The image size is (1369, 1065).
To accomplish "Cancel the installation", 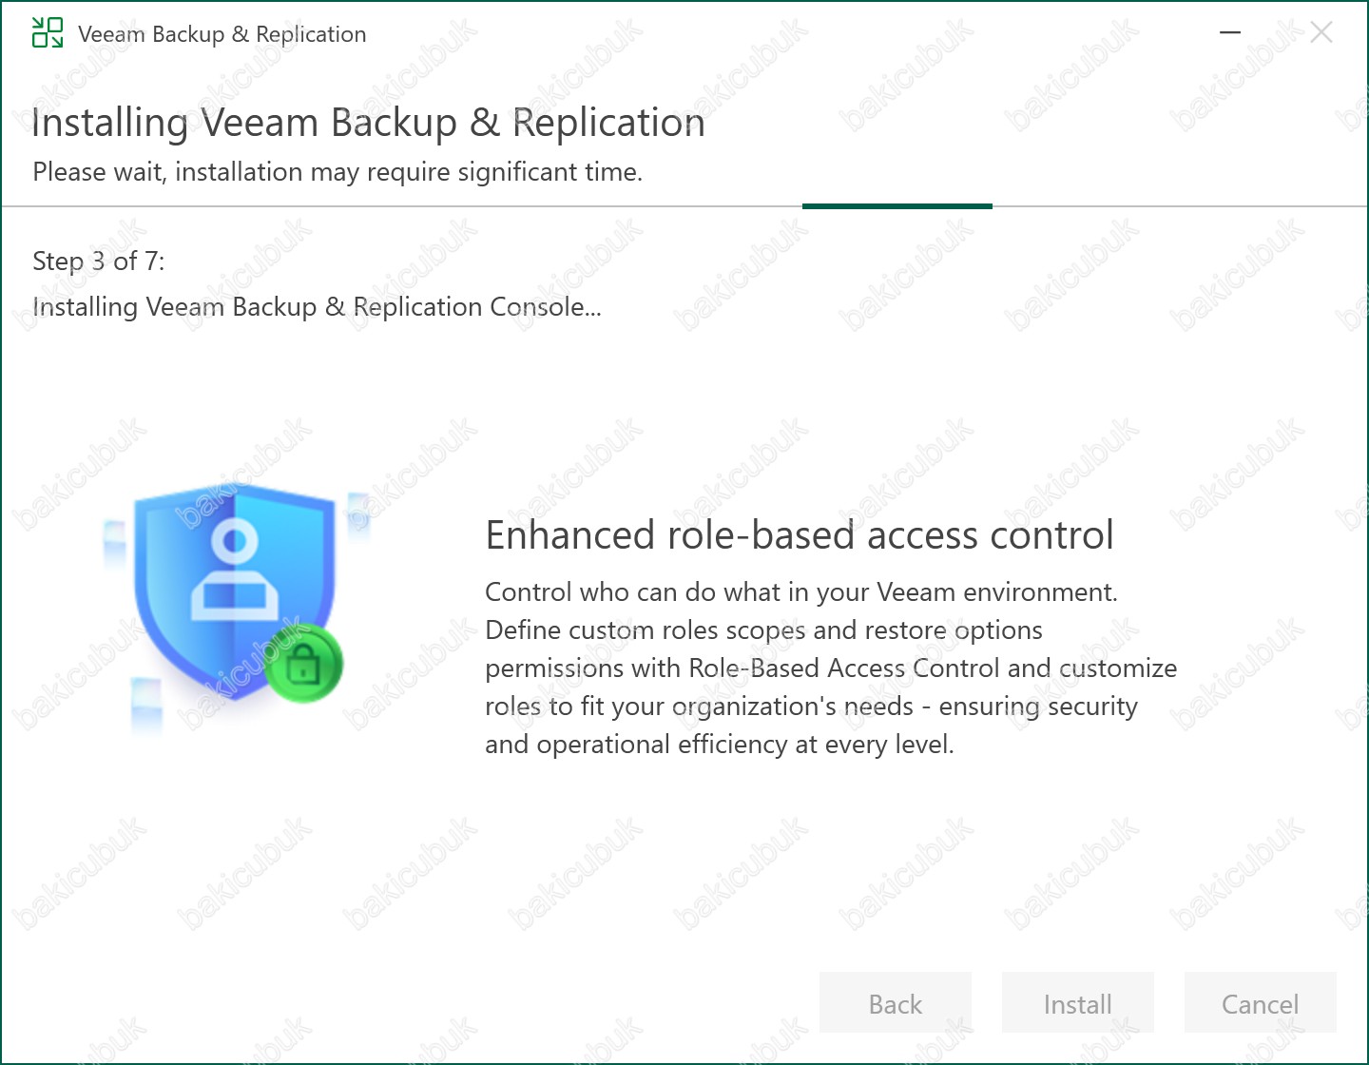I will (x=1260, y=1003).
